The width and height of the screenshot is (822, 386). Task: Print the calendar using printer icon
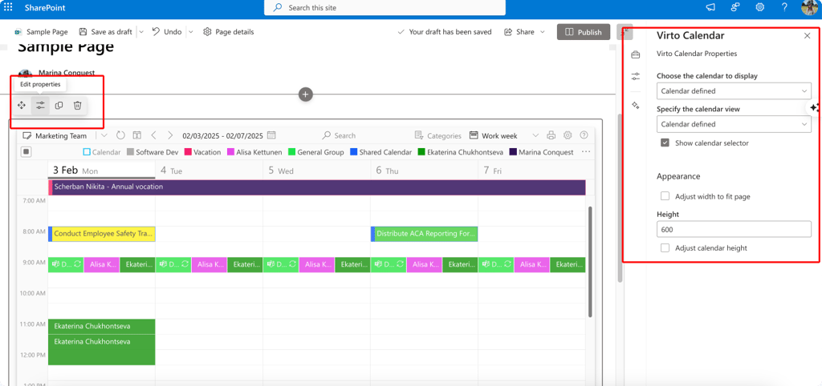(x=551, y=135)
